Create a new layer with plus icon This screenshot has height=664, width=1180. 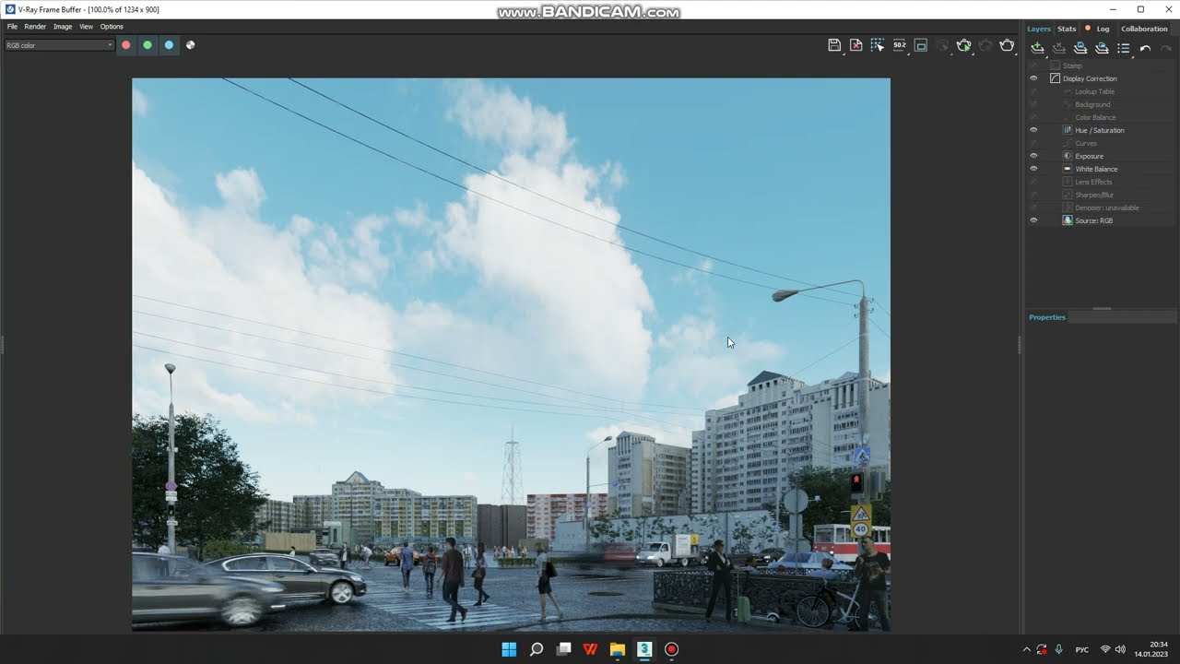[1038, 48]
